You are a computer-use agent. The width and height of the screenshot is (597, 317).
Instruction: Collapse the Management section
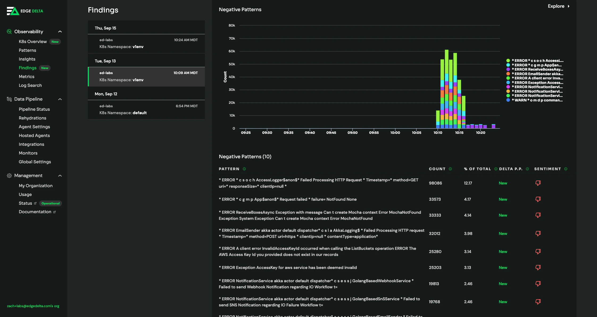[60, 175]
